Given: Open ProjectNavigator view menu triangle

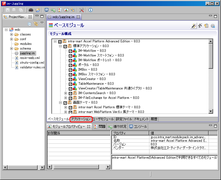Looking at the screenshot, I should click(42, 23).
